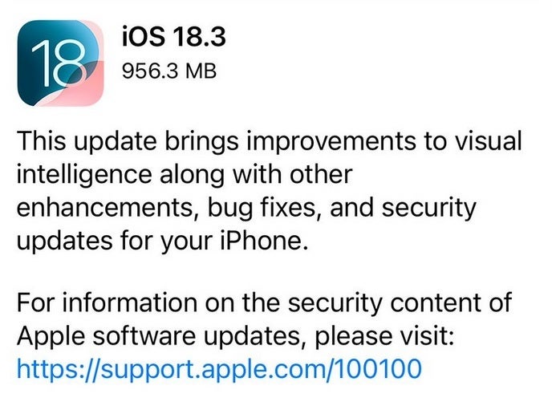Click the 'updates for your iPhone.' line

tap(163, 241)
